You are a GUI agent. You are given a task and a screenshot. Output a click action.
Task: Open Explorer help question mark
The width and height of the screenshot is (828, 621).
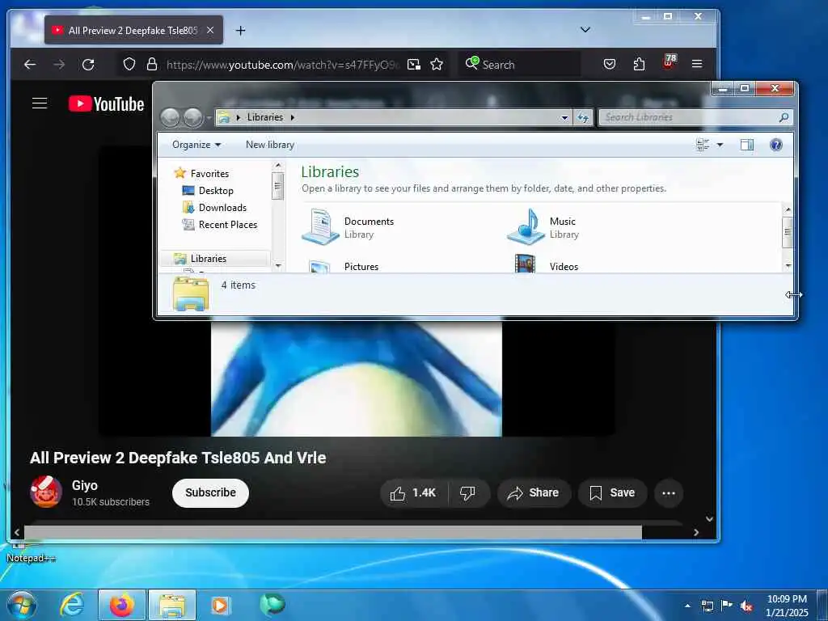775,145
